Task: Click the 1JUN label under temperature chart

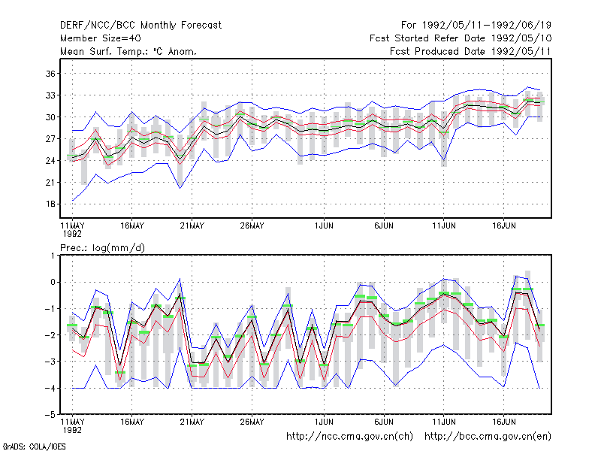Action: tap(324, 225)
